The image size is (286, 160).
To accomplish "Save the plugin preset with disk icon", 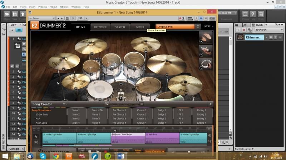I will click(x=67, y=19).
